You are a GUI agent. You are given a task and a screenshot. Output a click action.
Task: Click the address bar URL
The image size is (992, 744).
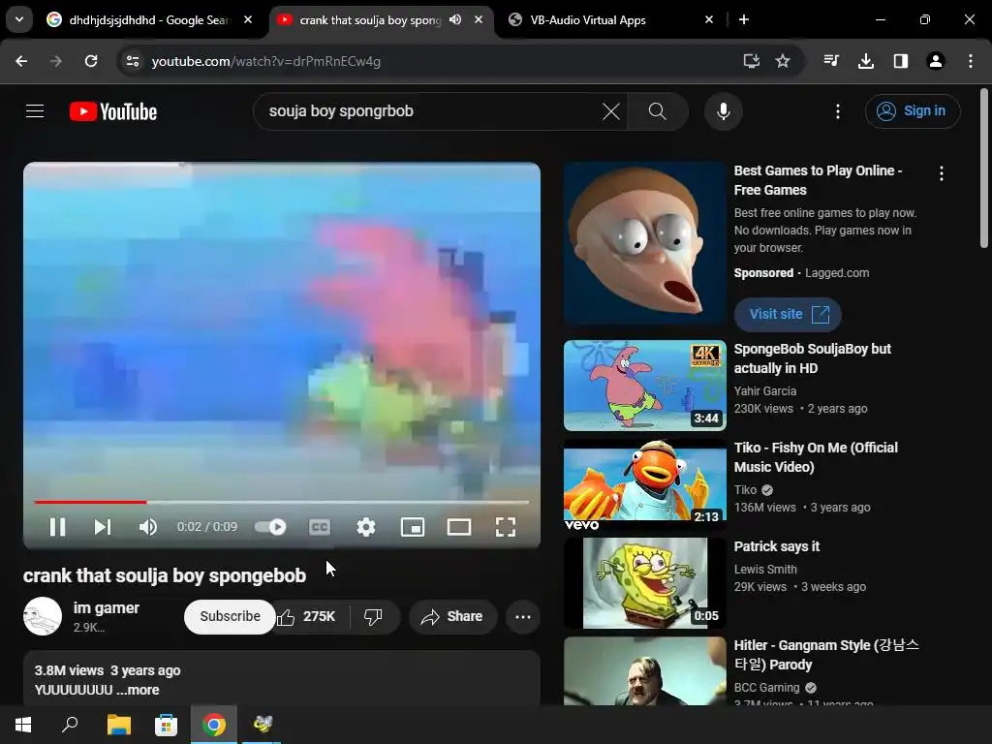[266, 61]
